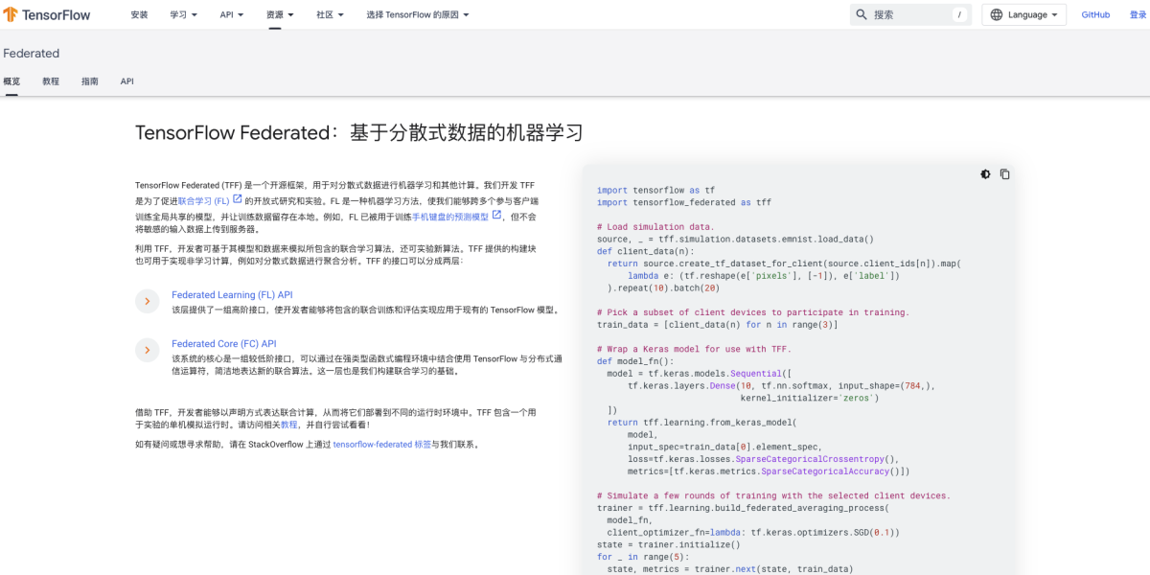Open the Federated Core (FC) API link
Image resolution: width=1150 pixels, height=575 pixels.
click(x=223, y=343)
